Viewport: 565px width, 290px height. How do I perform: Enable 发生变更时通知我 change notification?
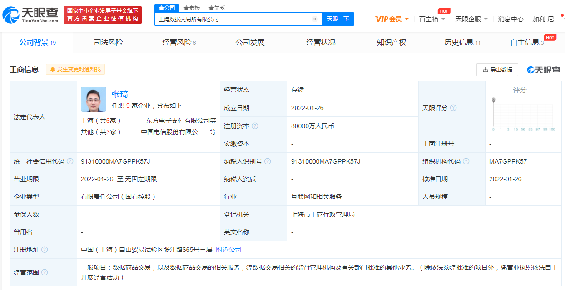click(75, 69)
